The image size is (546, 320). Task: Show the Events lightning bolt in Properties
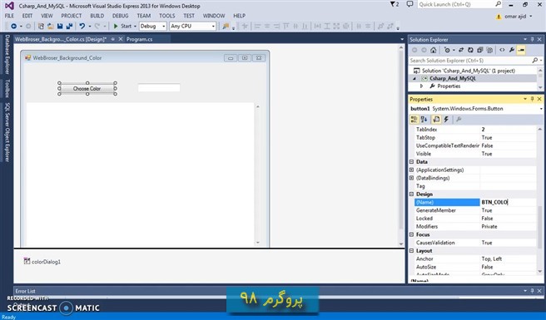446,120
